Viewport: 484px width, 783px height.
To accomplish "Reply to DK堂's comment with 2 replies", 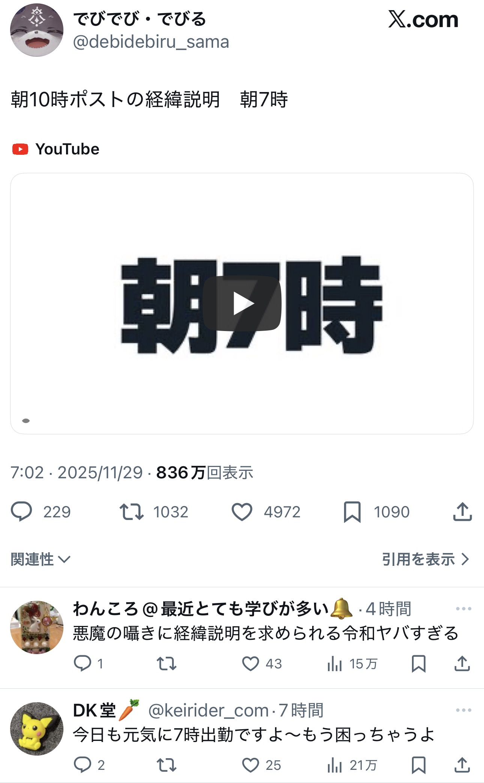I will (x=83, y=765).
